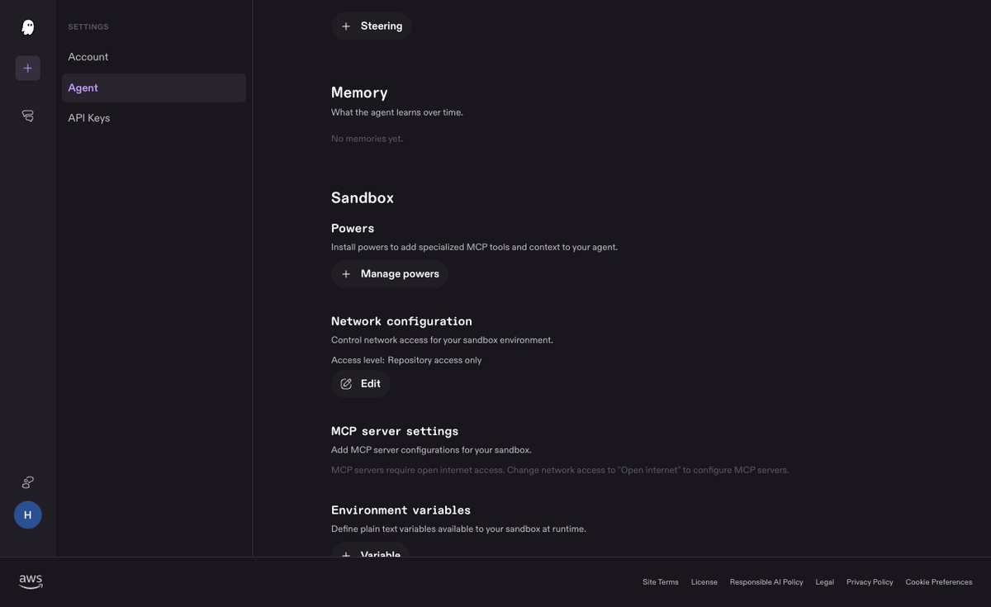Click the pencil icon on Edit
The width and height of the screenshot is (991, 607).
pyautogui.click(x=346, y=383)
